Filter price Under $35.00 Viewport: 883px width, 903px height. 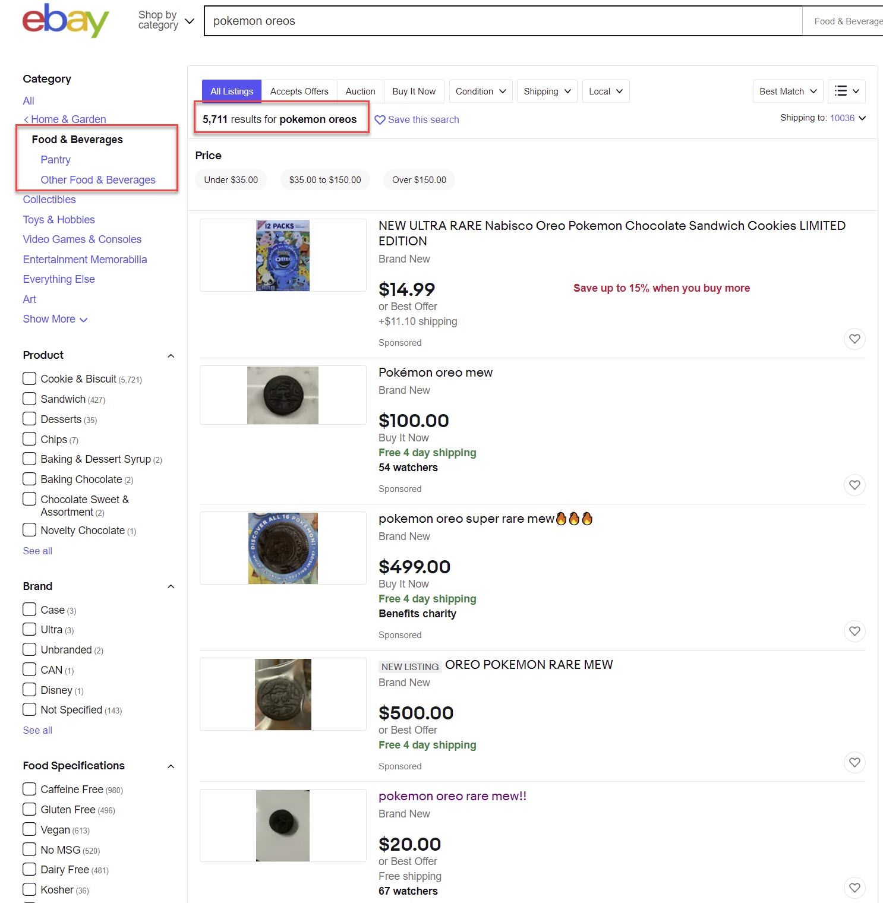231,179
